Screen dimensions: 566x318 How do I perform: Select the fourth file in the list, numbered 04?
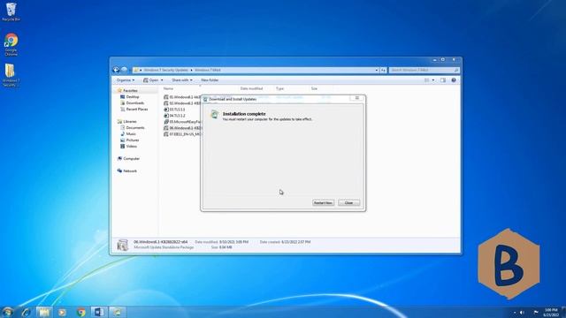pyautogui.click(x=174, y=116)
